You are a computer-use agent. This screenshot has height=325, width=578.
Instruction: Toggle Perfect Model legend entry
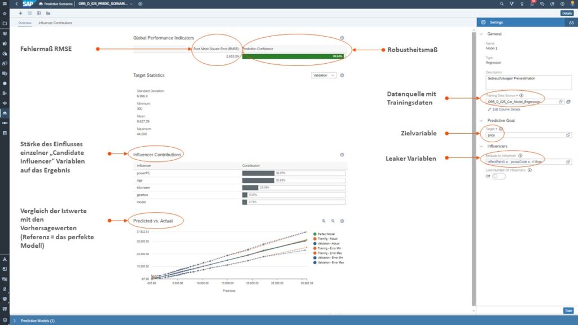pos(326,234)
